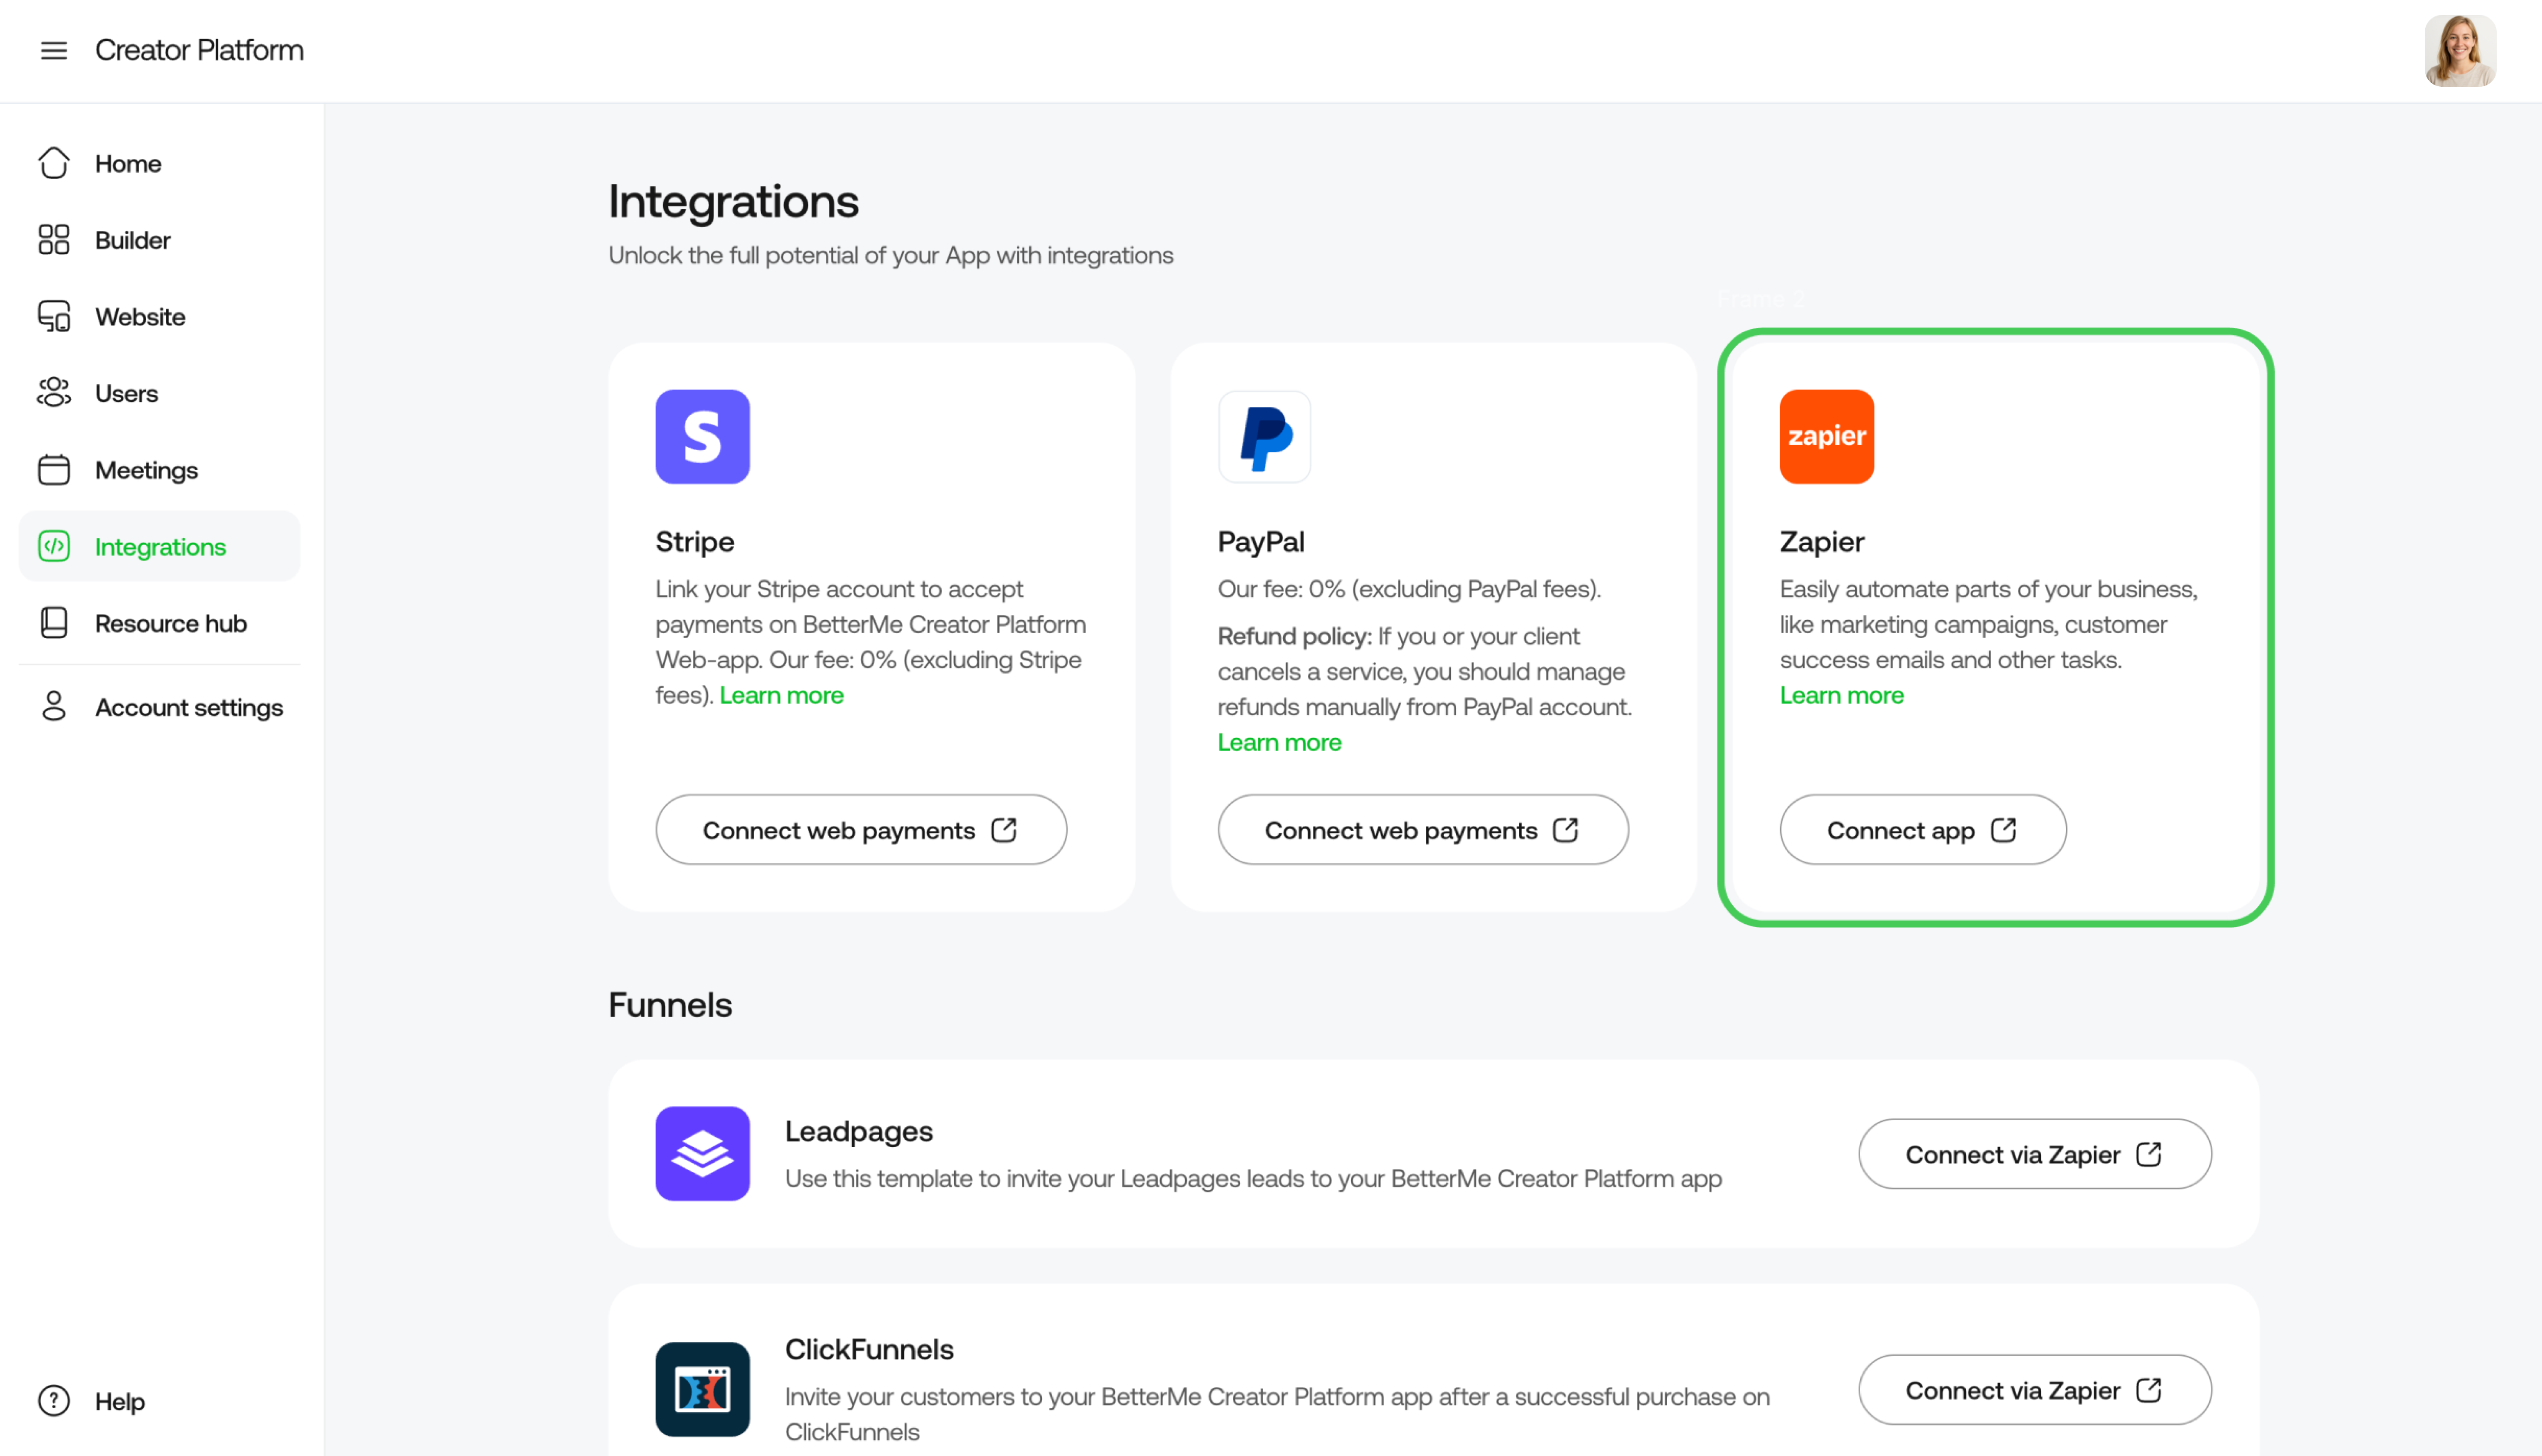Click the Resource hub book icon
The height and width of the screenshot is (1456, 2542).
click(x=54, y=623)
